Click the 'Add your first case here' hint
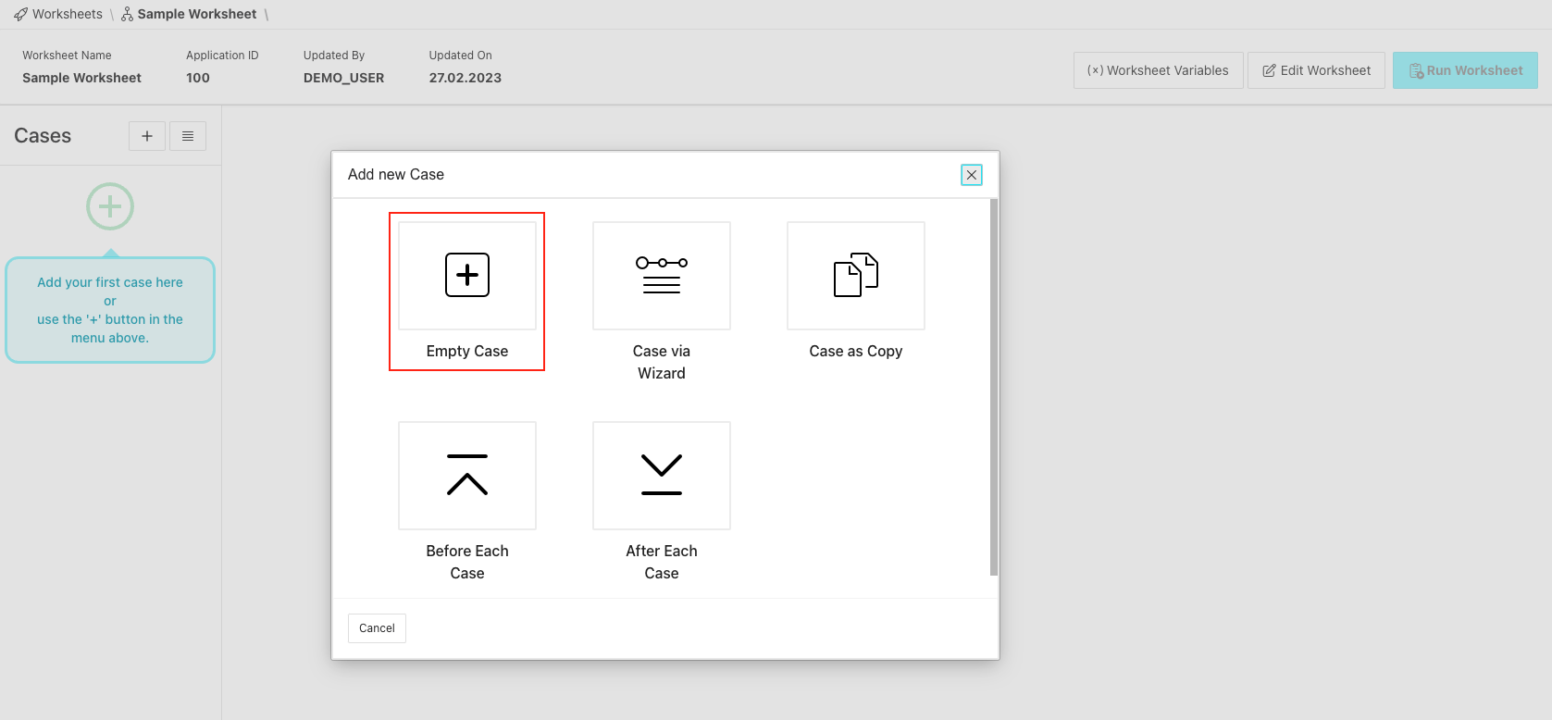This screenshot has width=1552, height=720. tap(110, 310)
